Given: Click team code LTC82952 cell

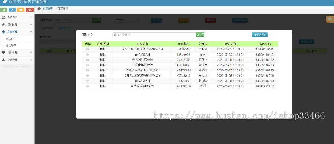Looking at the screenshot, I should pyautogui.click(x=184, y=49).
